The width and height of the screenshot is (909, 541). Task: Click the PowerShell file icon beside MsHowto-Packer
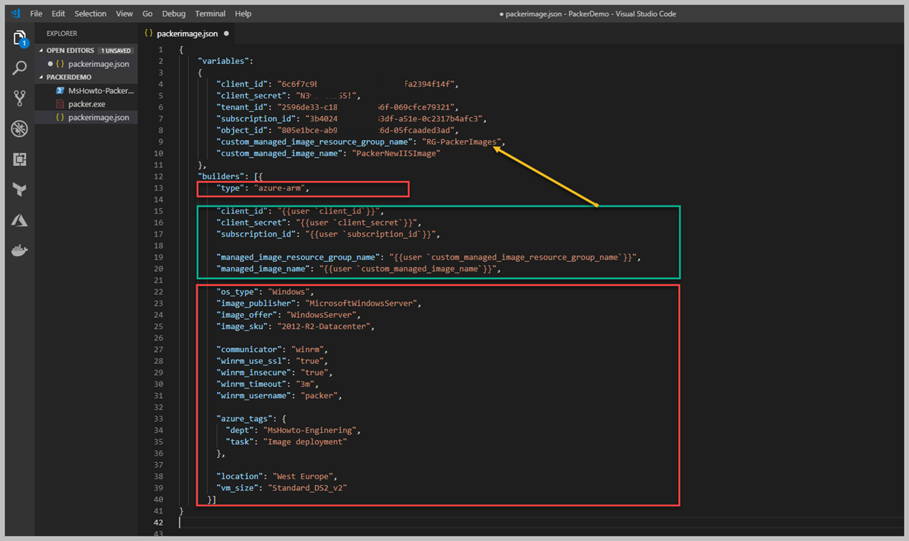pos(60,91)
